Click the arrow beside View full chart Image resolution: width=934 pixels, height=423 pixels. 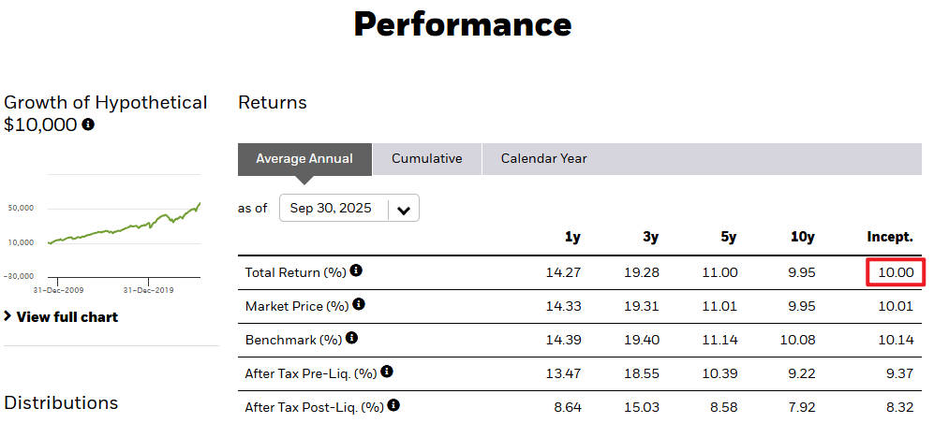tap(8, 316)
